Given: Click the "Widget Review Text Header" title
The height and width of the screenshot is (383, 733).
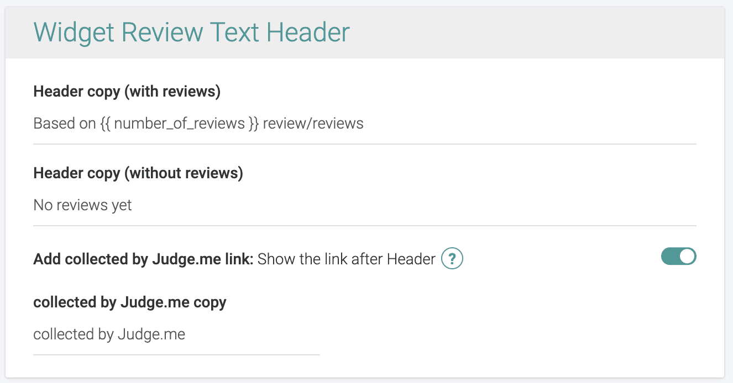Looking at the screenshot, I should (191, 33).
